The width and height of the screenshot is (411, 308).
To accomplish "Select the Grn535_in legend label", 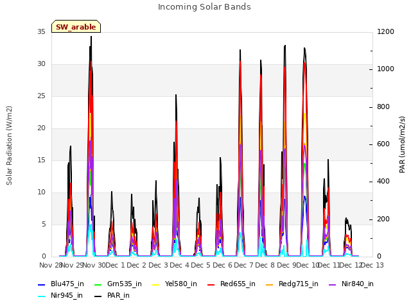I will click(125, 284).
